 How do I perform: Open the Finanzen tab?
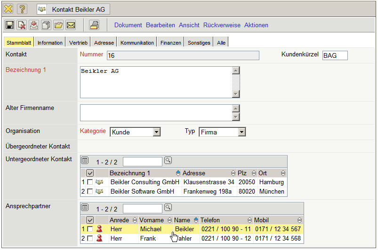coord(170,43)
